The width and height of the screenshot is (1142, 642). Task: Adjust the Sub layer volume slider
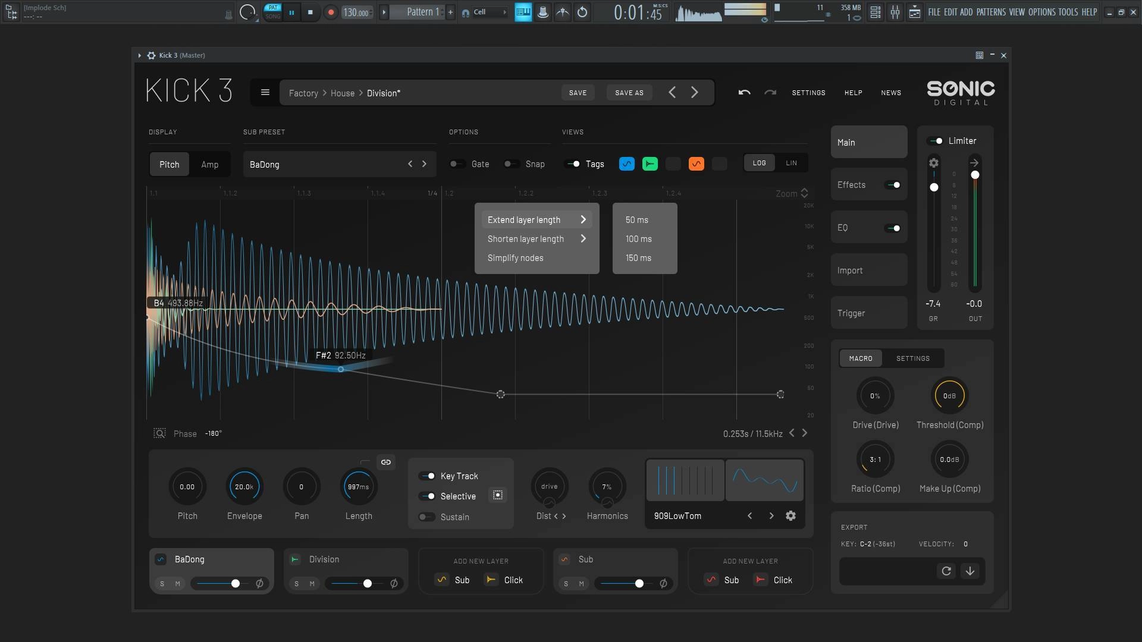[626, 583]
